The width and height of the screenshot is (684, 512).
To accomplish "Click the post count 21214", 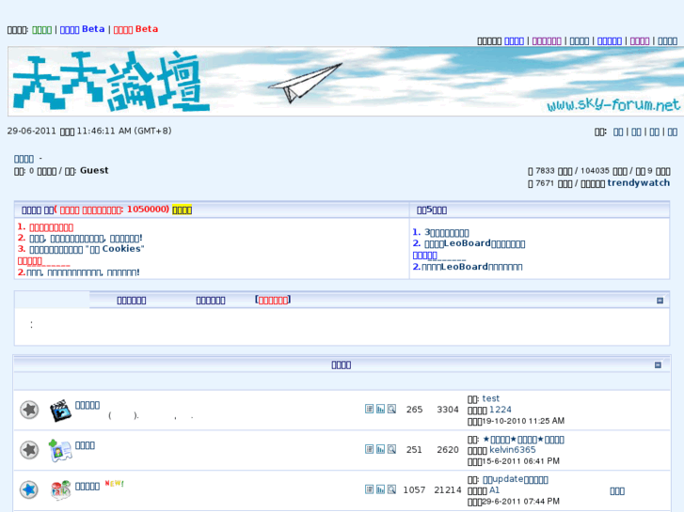I will pyautogui.click(x=448, y=490).
